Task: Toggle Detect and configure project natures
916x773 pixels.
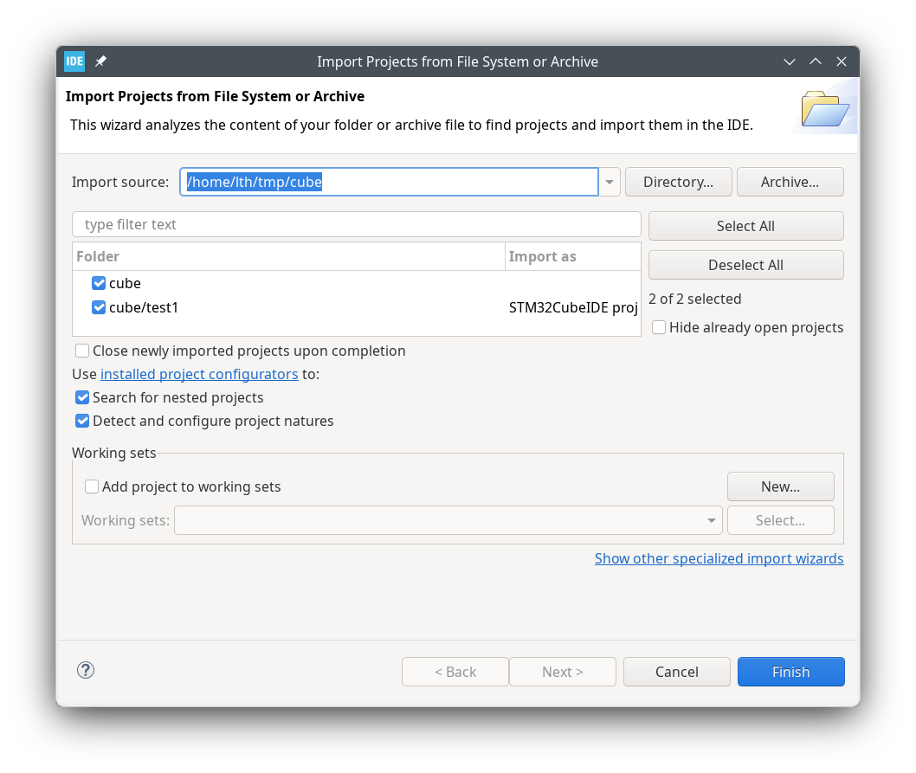Action: [x=82, y=421]
